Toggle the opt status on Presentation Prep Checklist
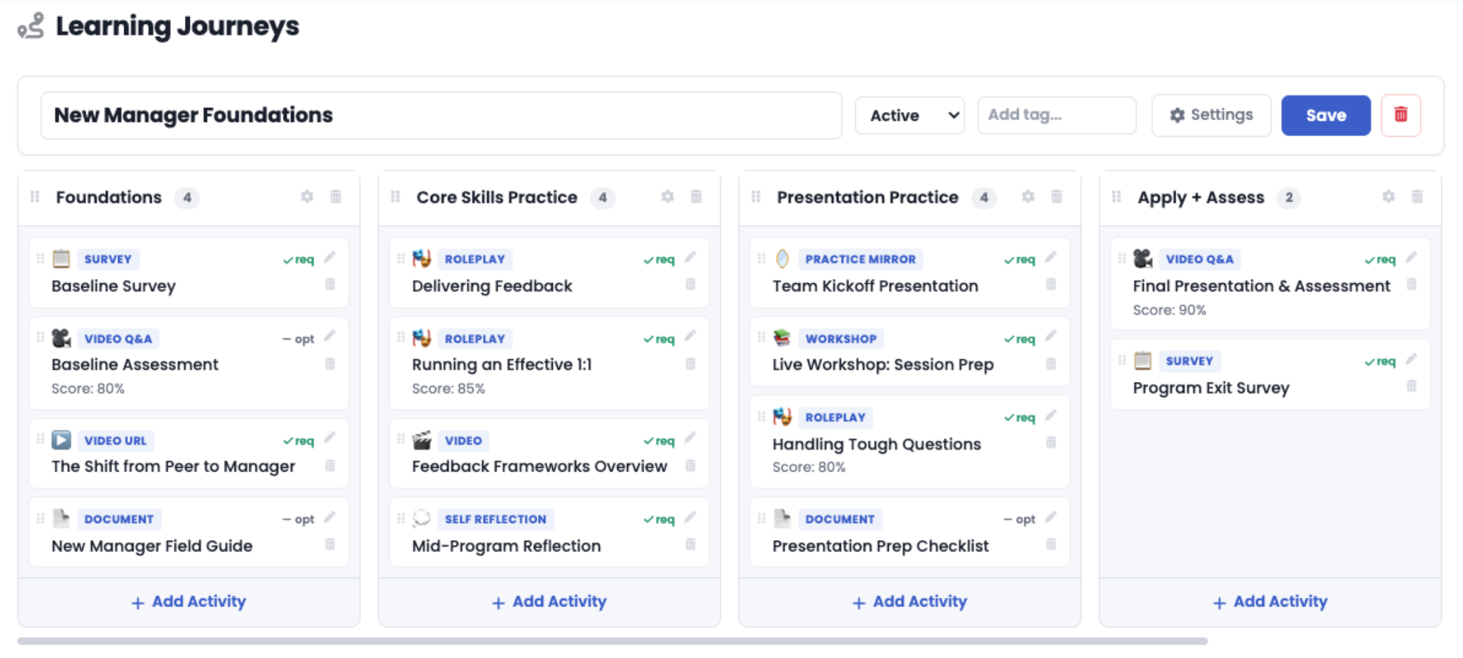 tap(1019, 520)
